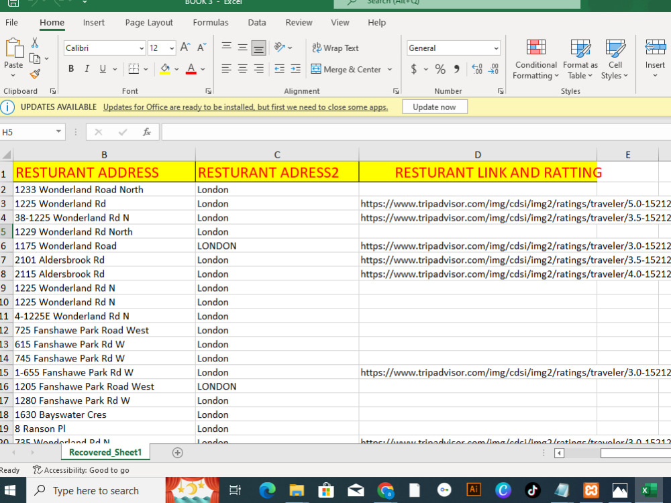Image resolution: width=671 pixels, height=503 pixels.
Task: Select the Recovered_Sheet1 sheet tab
Action: [105, 453]
